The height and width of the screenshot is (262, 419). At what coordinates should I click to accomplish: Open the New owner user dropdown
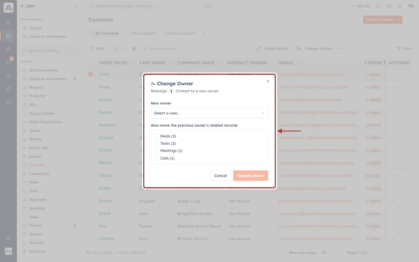tap(209, 113)
